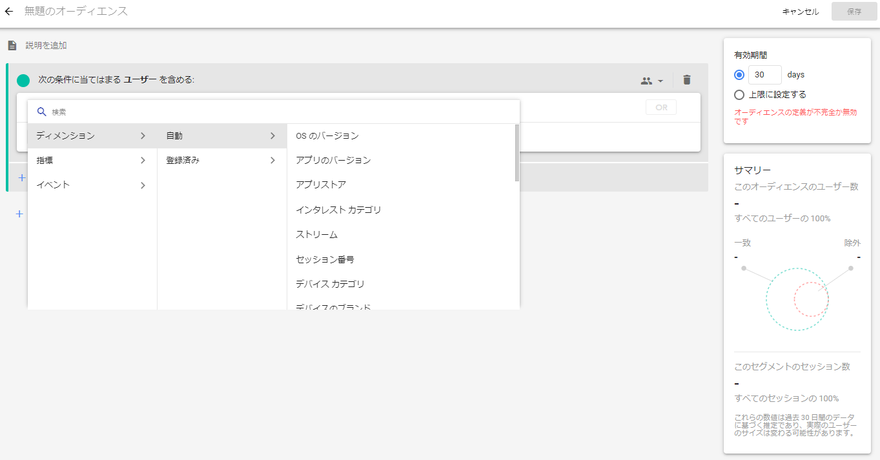Expand the 指標 category
This screenshot has width=880, height=460.
tap(92, 161)
